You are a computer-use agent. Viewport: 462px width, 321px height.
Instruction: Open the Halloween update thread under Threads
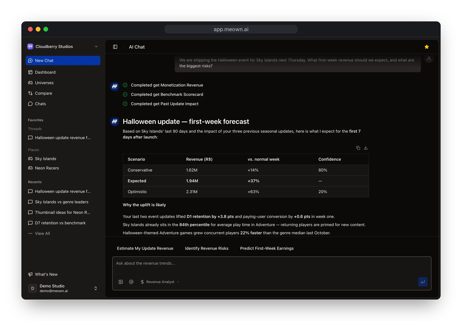63,138
